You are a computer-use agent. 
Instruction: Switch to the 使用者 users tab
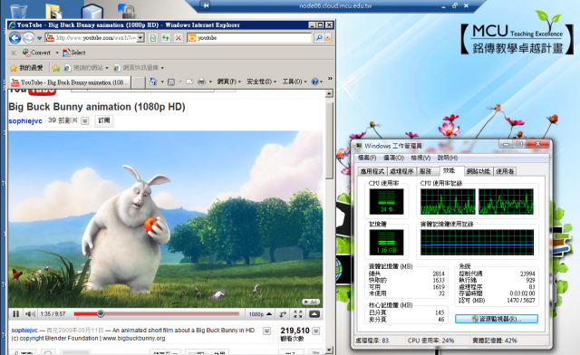(x=505, y=171)
